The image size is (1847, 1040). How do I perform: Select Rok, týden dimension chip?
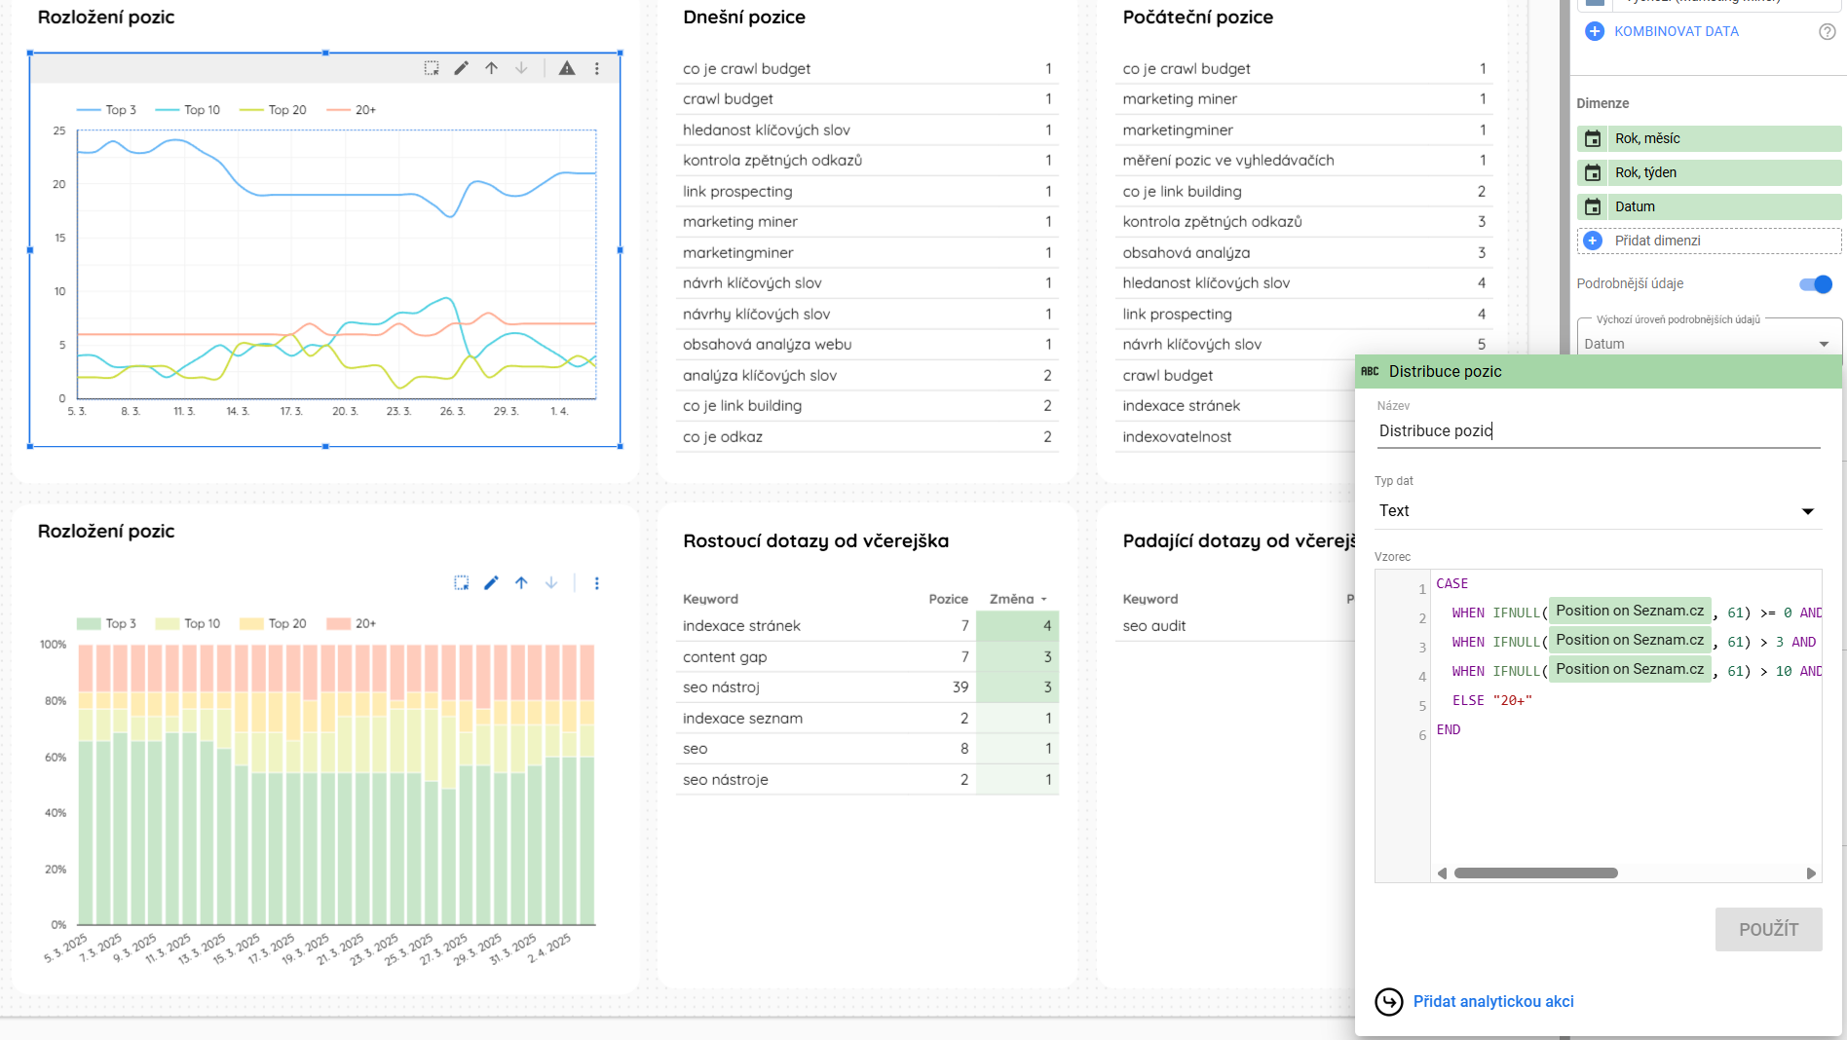pyautogui.click(x=1709, y=172)
